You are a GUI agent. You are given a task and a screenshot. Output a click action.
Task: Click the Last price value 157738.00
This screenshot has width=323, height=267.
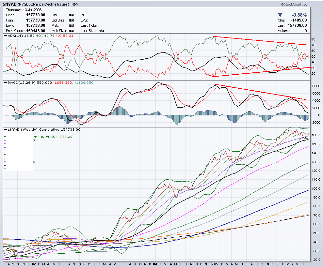(297, 25)
